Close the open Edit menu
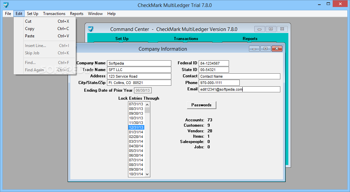This screenshot has height=192, width=350. click(19, 14)
